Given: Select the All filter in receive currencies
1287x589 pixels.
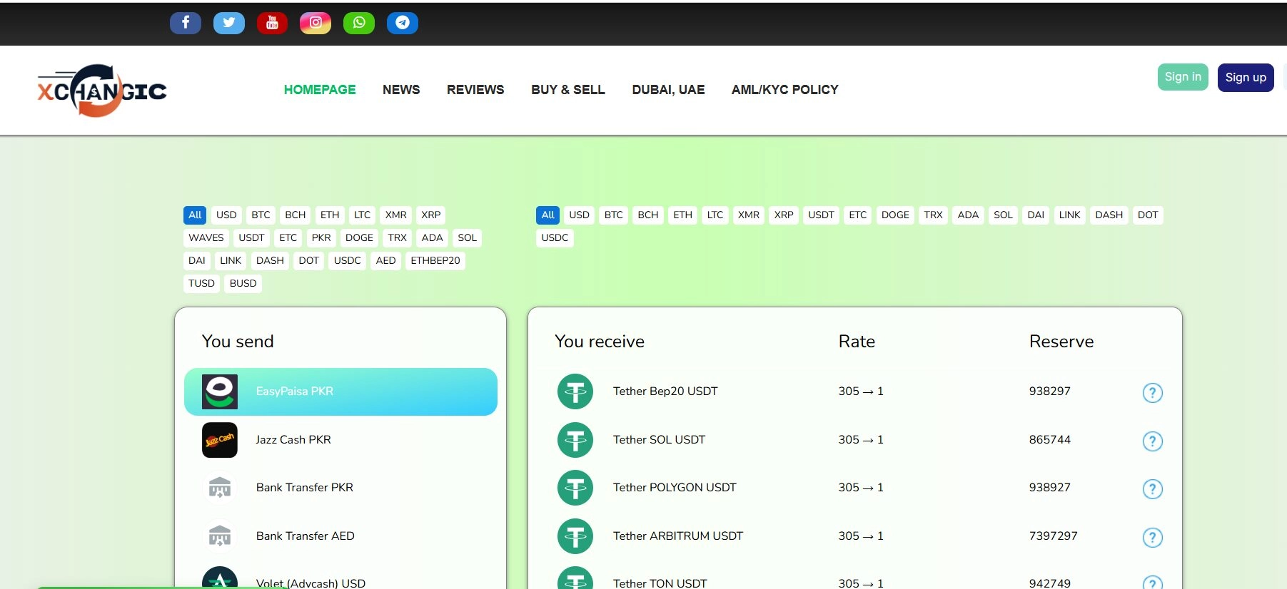Looking at the screenshot, I should click(547, 215).
